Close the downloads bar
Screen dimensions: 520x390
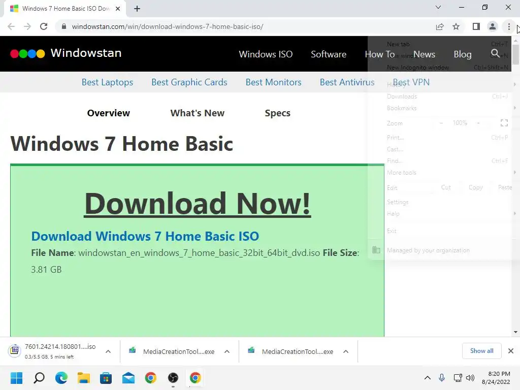511,351
